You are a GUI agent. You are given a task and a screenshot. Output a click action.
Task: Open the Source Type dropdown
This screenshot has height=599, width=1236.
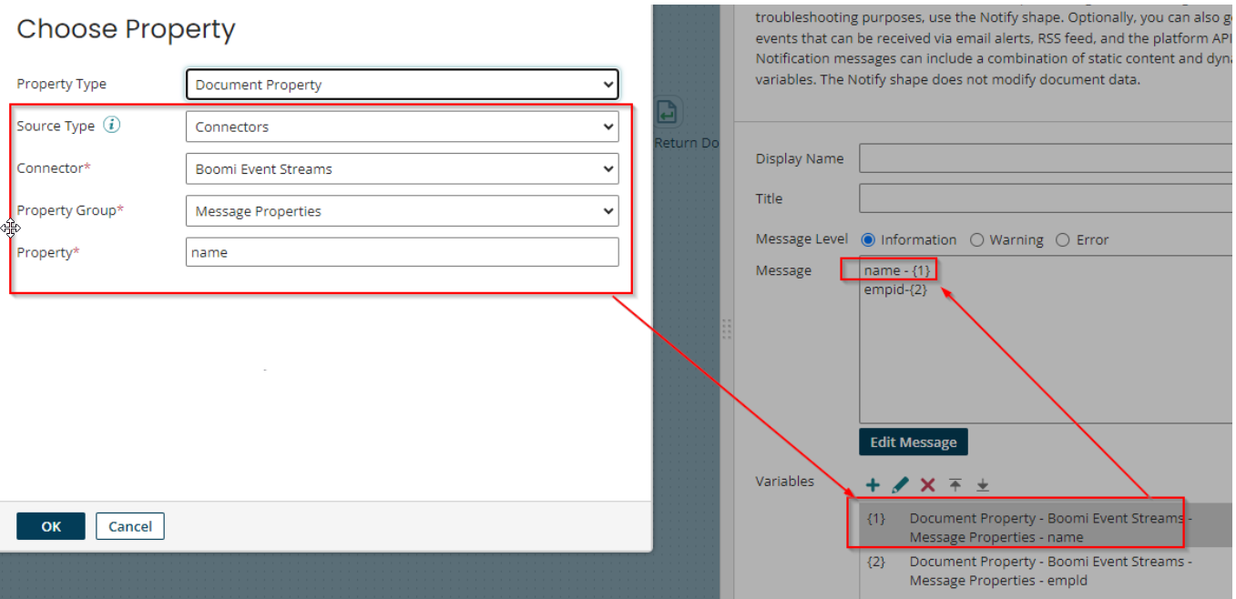pos(402,127)
